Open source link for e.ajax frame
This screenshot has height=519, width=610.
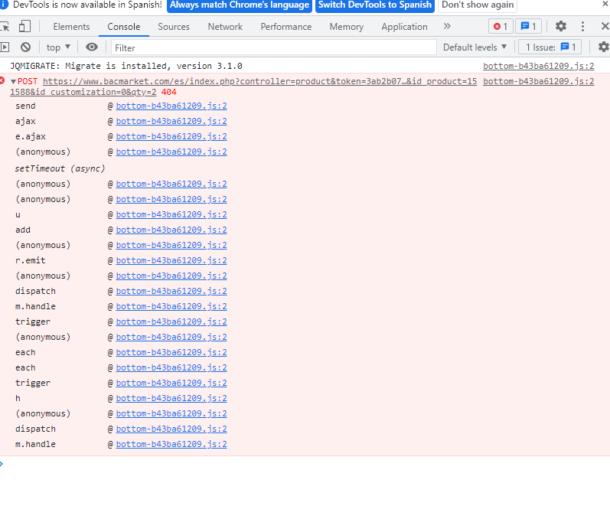pyautogui.click(x=171, y=136)
